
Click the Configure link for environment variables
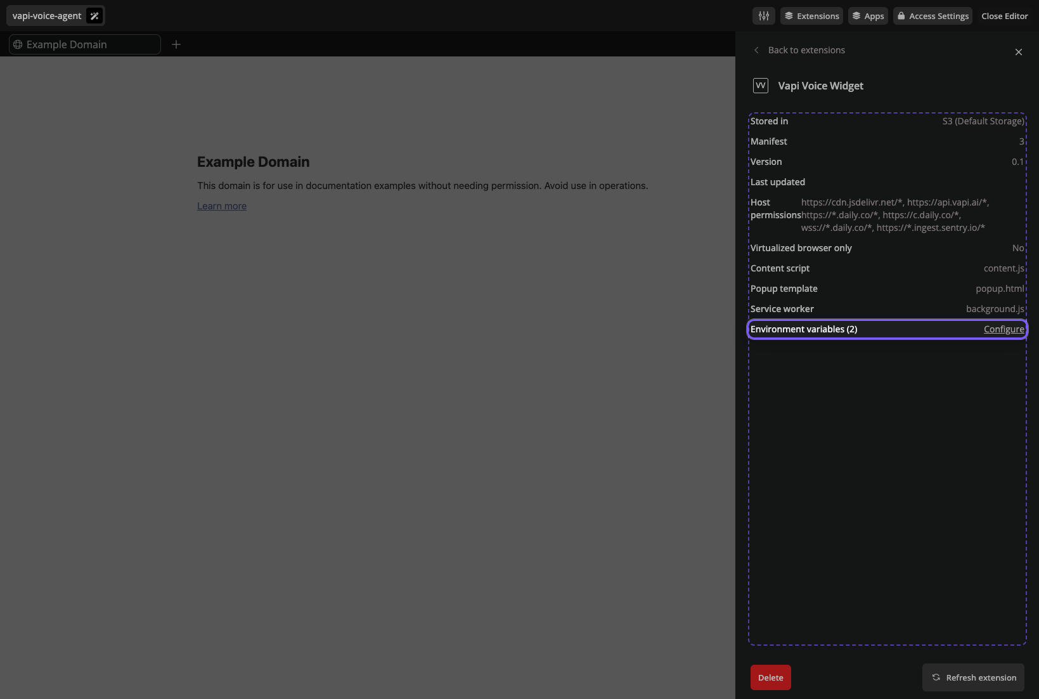point(1004,329)
